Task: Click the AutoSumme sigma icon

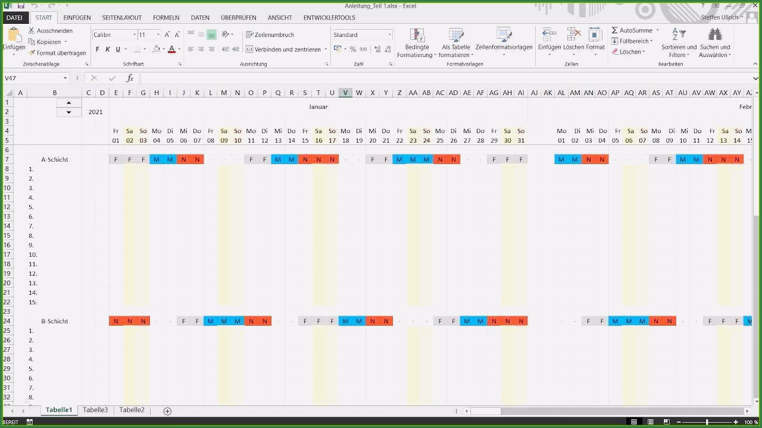Action: [x=615, y=30]
